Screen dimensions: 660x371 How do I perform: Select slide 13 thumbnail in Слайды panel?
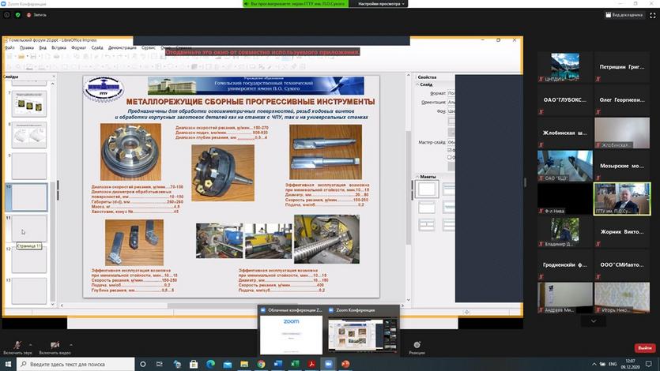click(x=29, y=290)
